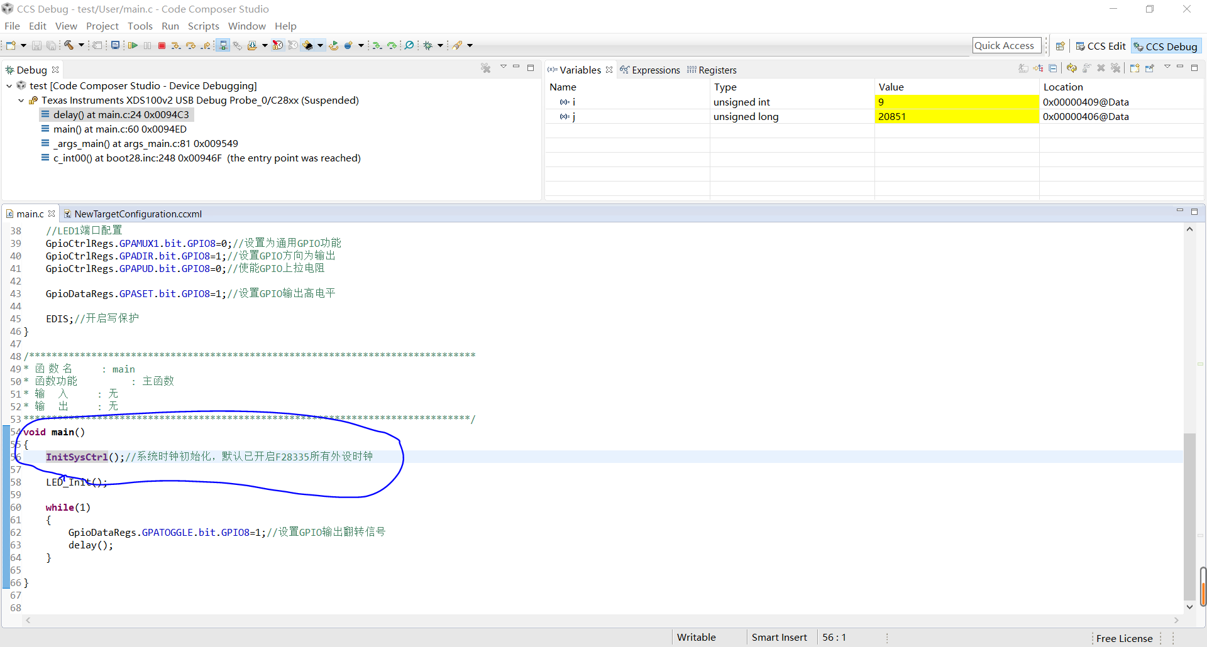Click the Step Into icon
1207x647 pixels.
tap(177, 45)
